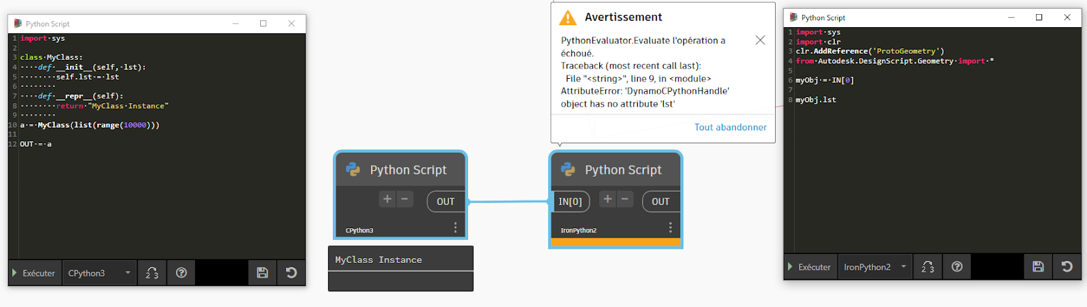Click the OUT port of IronPython2 node

(x=661, y=202)
